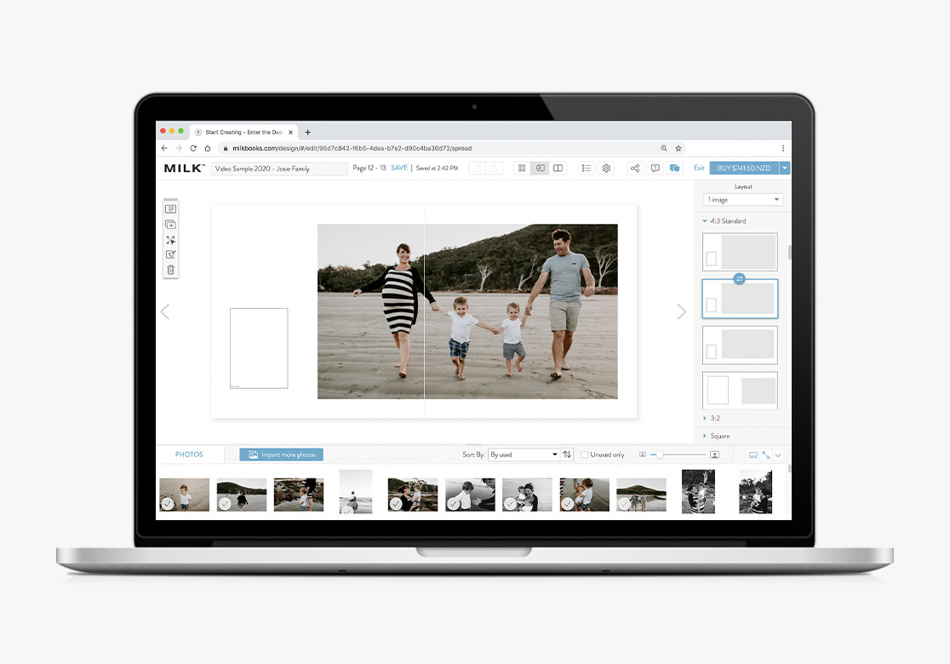
Task: Select the empty text box on left page
Action: tap(259, 348)
